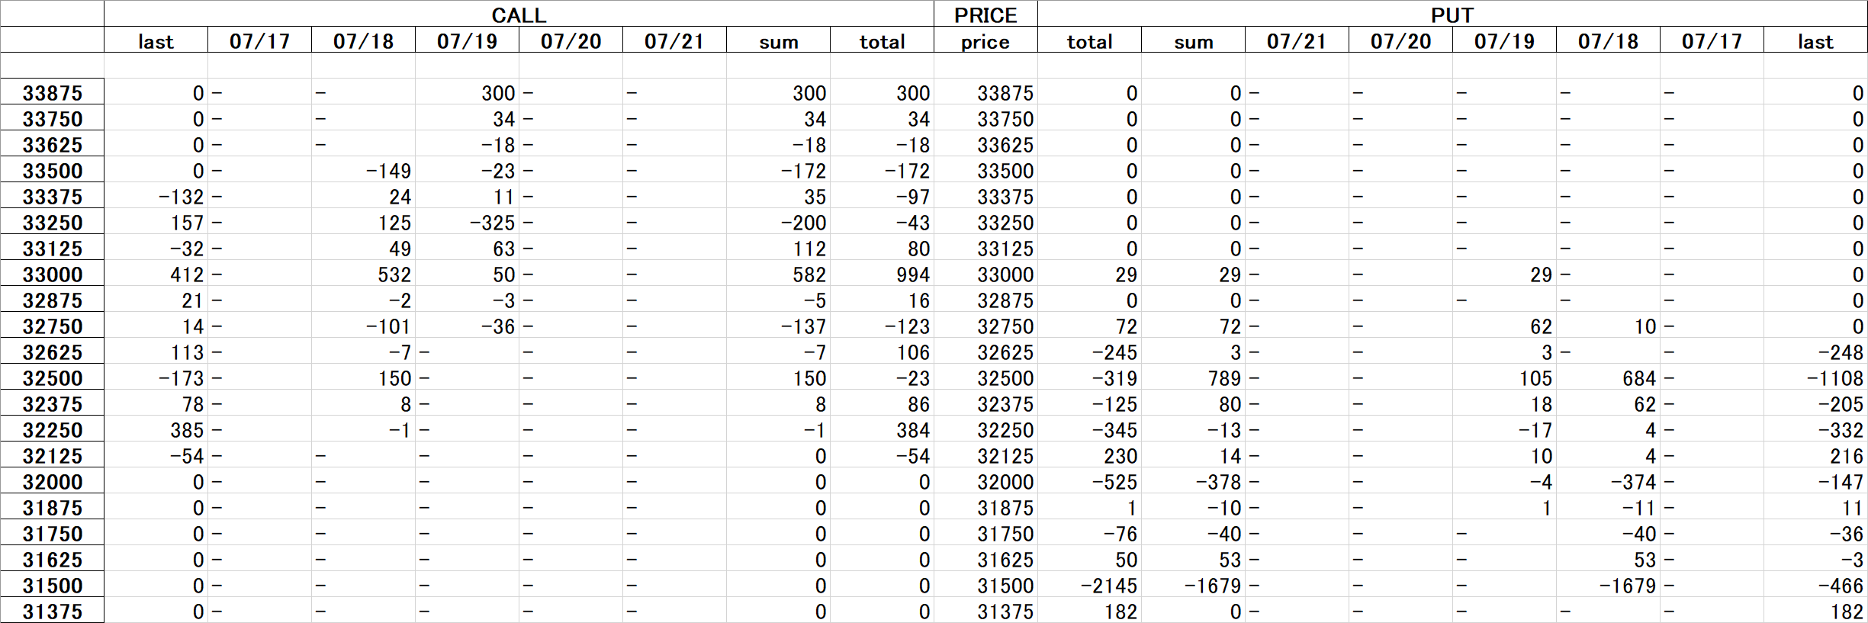1868x623 pixels.
Task: Select the 33875 row label
Action: click(x=52, y=92)
